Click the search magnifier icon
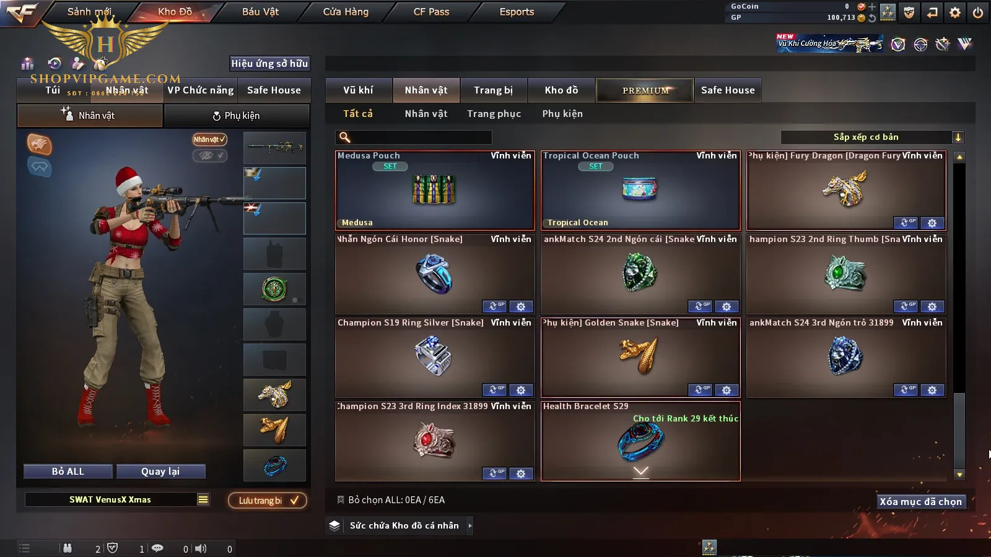The height and width of the screenshot is (557, 991). pyautogui.click(x=345, y=137)
